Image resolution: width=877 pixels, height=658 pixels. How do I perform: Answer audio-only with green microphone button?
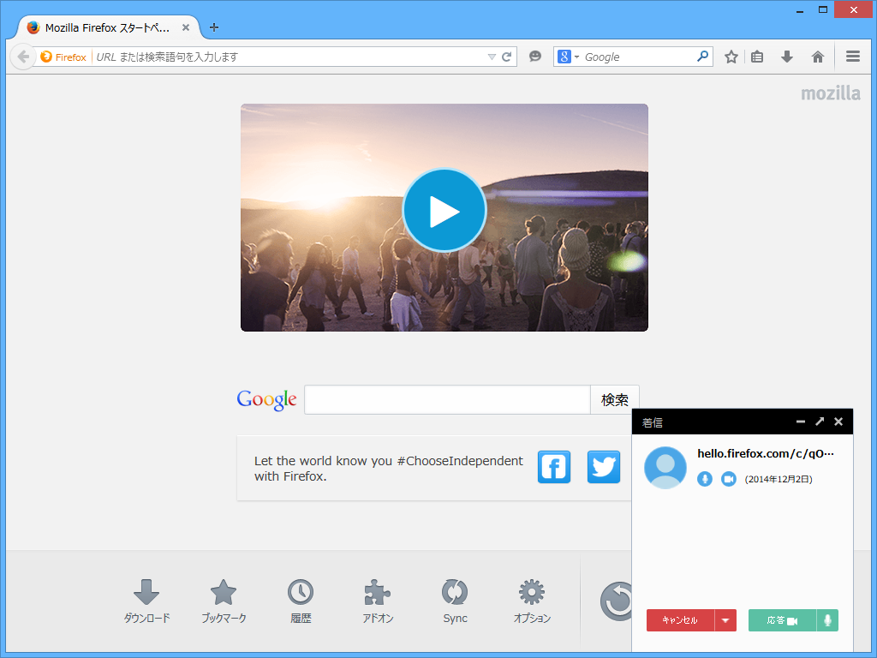click(828, 620)
